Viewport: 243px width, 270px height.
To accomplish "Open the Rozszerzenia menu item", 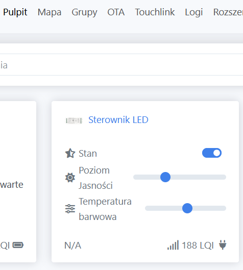I will click(228, 12).
